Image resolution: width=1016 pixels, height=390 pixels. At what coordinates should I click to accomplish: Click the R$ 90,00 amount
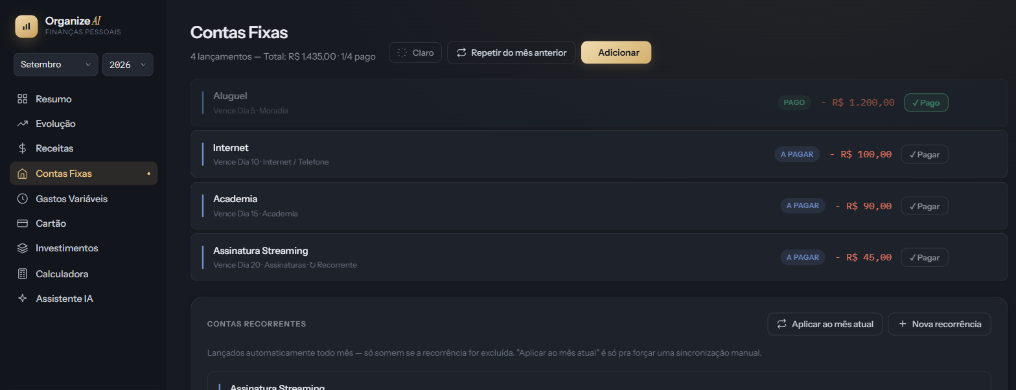point(863,206)
